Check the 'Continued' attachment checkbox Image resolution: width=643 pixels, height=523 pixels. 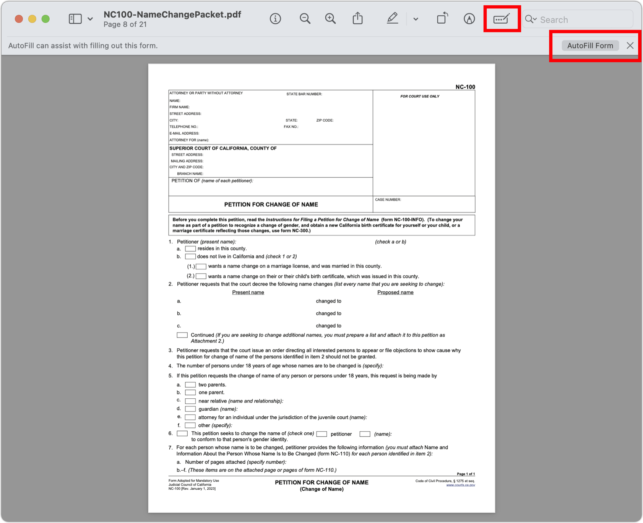[x=182, y=335]
